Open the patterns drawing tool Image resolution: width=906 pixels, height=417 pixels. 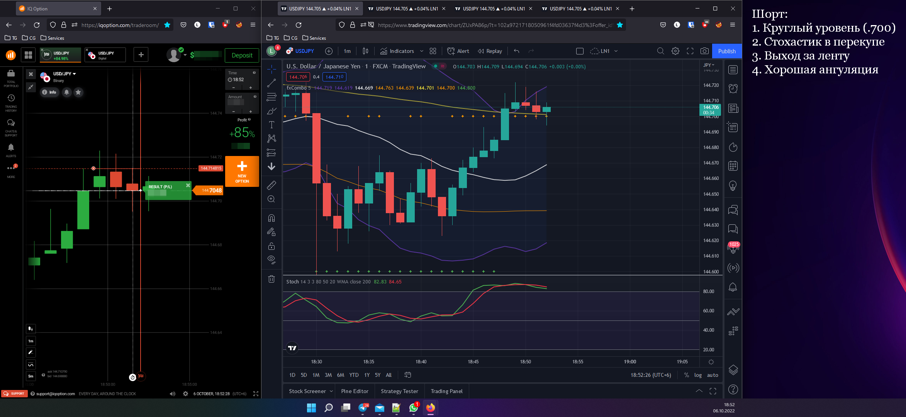click(271, 138)
